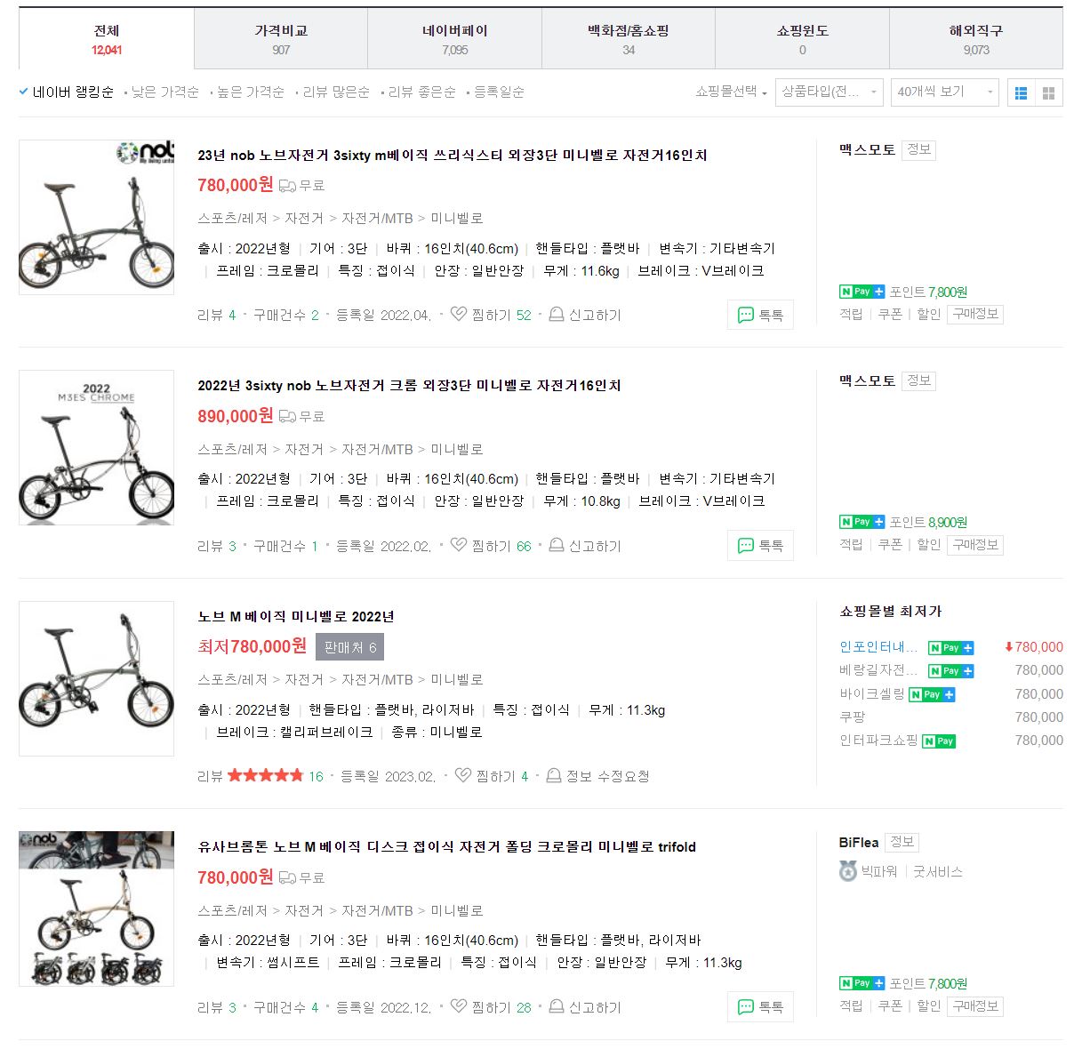Open 톡톡 chat for 2022년 3sixty chrome item

[760, 545]
